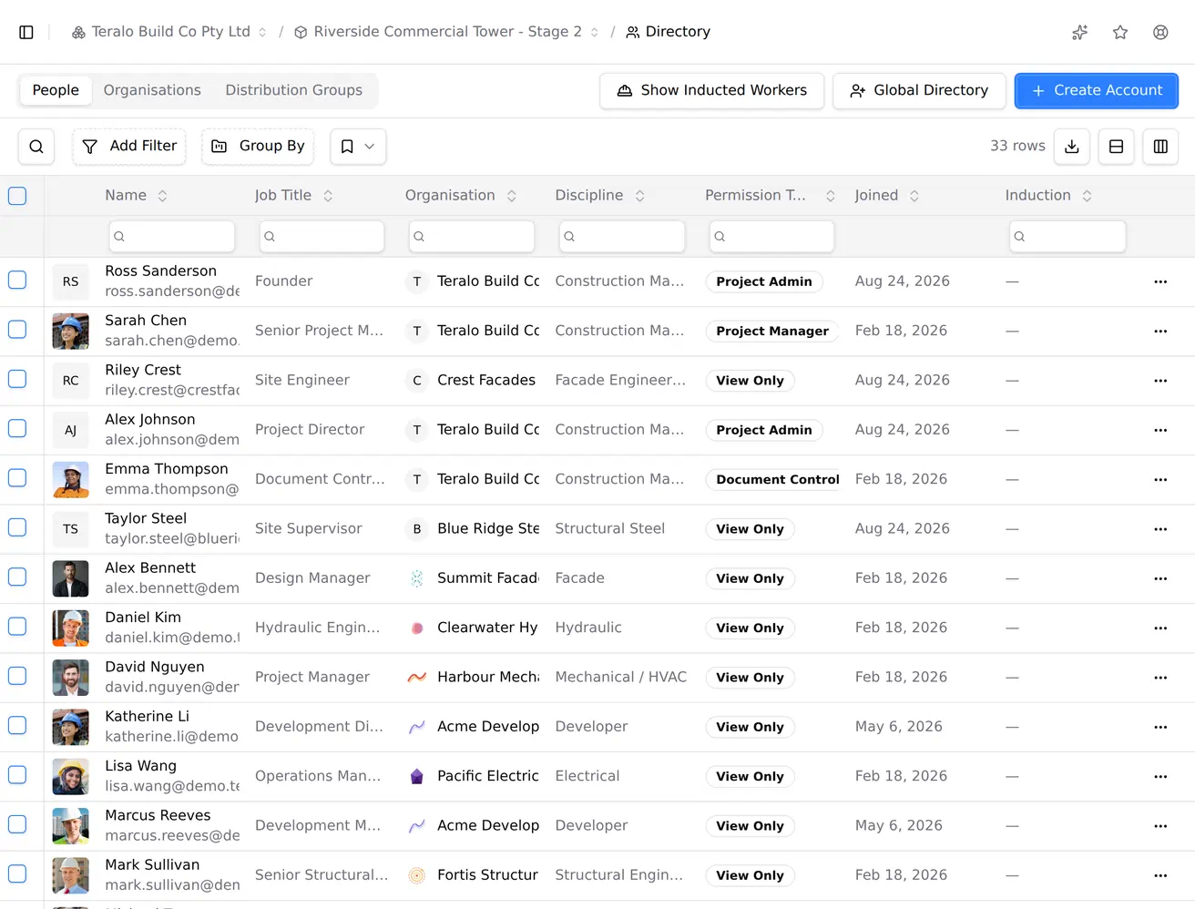1195x909 pixels.
Task: Click the Add Filter button
Action: (x=129, y=146)
